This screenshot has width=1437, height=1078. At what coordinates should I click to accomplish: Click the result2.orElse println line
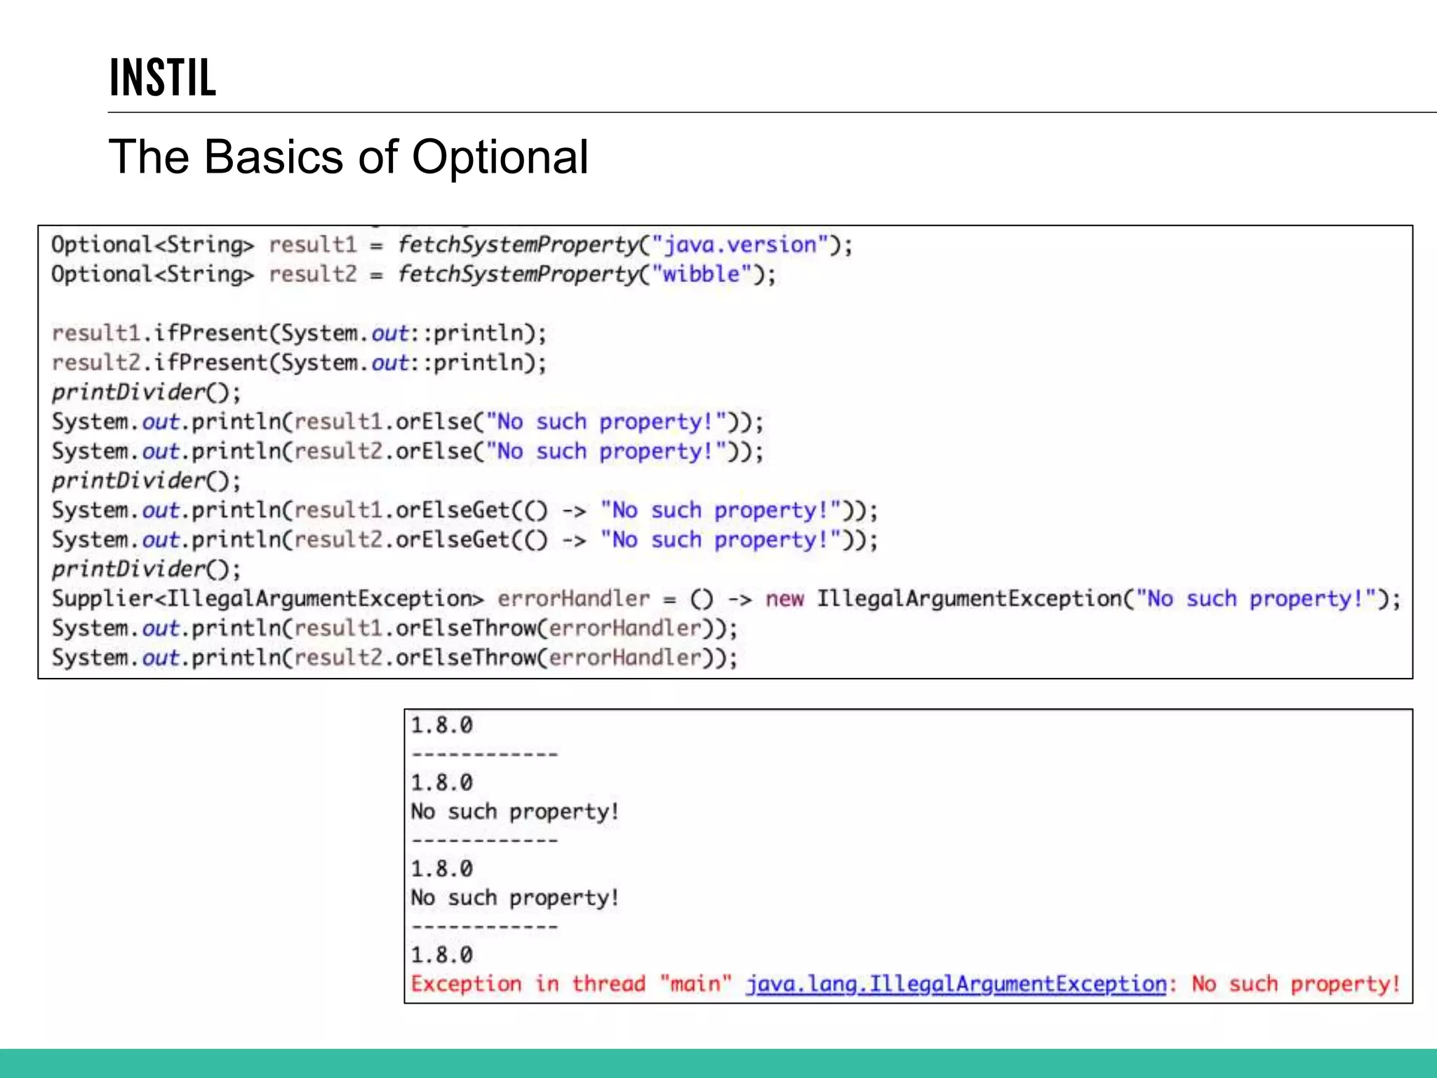pos(408,451)
